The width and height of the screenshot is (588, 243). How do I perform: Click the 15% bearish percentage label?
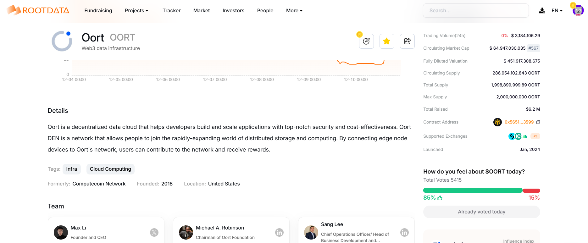(534, 198)
